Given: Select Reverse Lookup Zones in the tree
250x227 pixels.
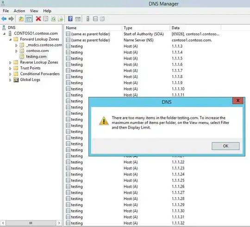Looking at the screenshot, I should 39,62.
